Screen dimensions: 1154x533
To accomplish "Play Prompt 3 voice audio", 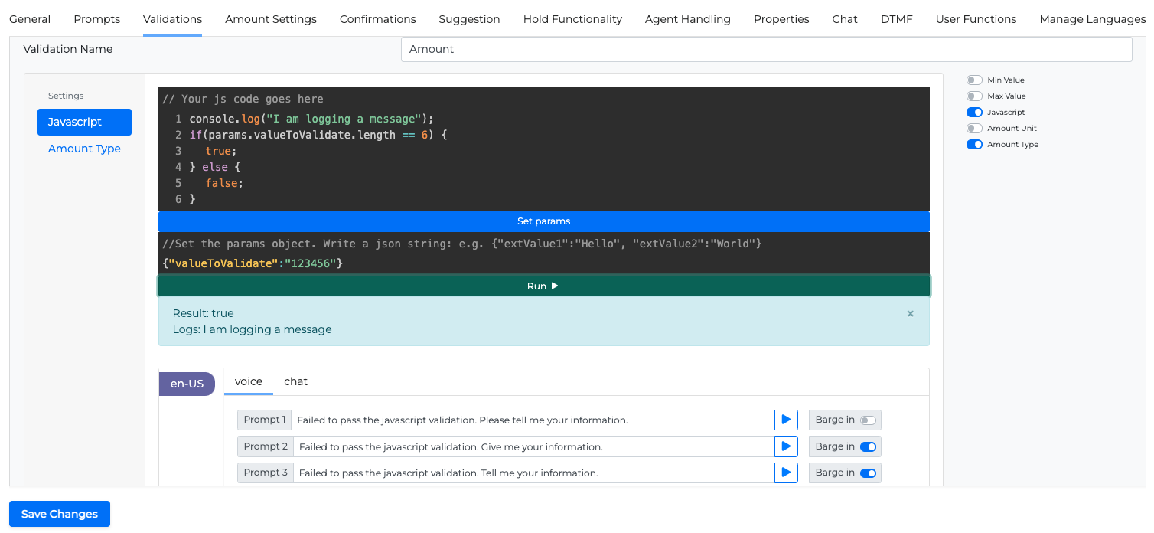I will [786, 473].
